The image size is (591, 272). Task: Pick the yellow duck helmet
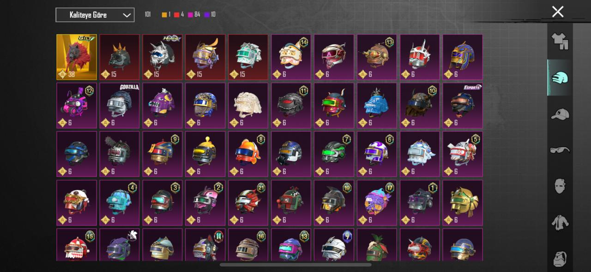[x=205, y=154]
